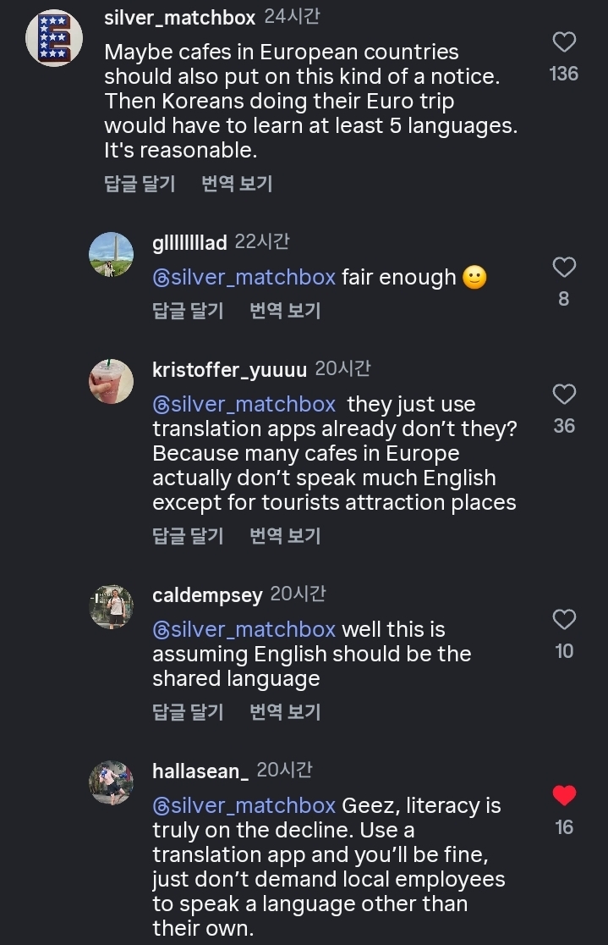Open the kristoffer_yuuuu username
The image size is (608, 945).
pos(229,370)
